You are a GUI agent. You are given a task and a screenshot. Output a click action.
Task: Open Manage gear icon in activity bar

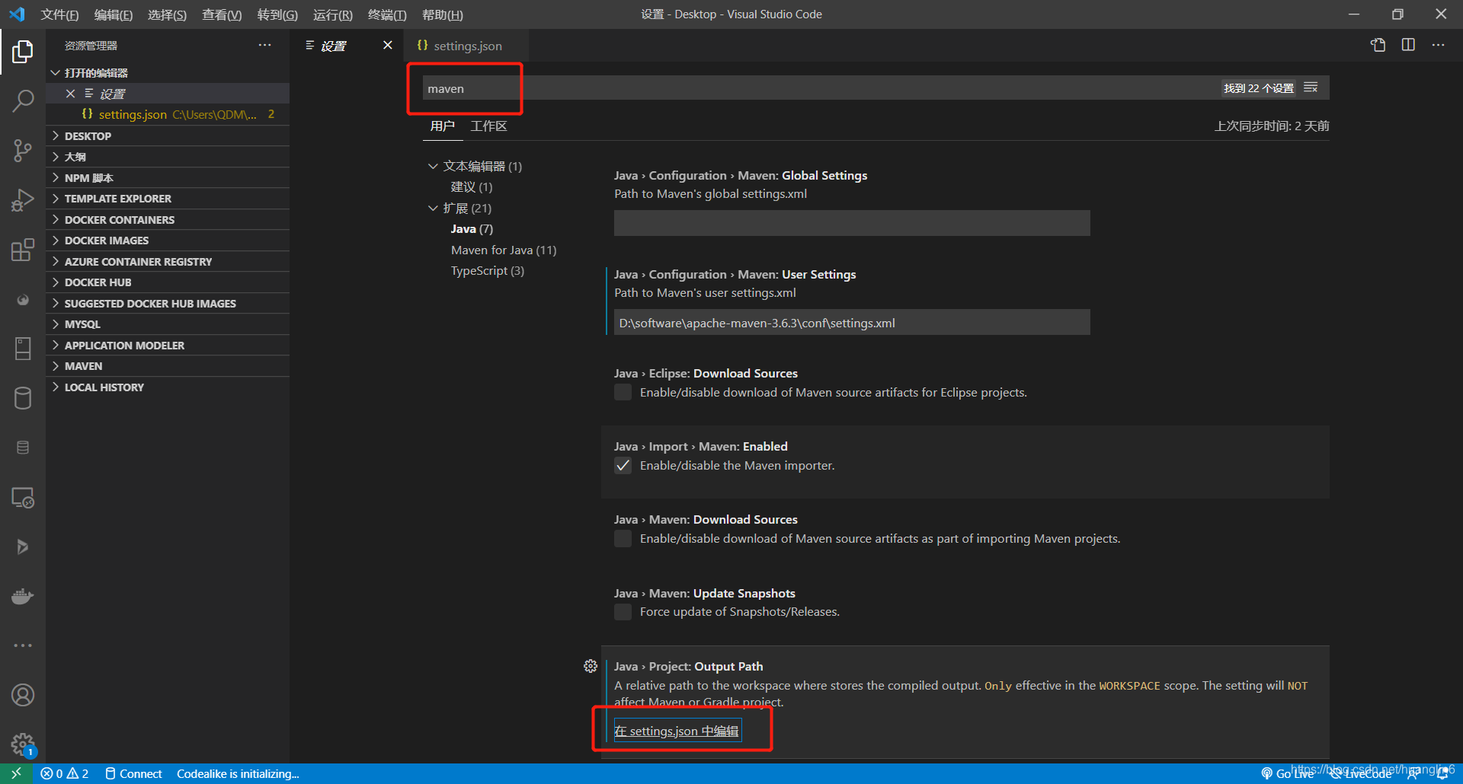coord(23,744)
